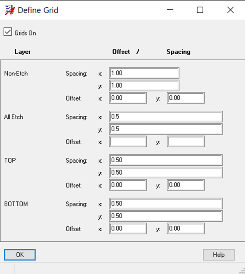The image size is (245, 274).
Task: Click the BOTTOM Offset y field
Action: point(186,228)
